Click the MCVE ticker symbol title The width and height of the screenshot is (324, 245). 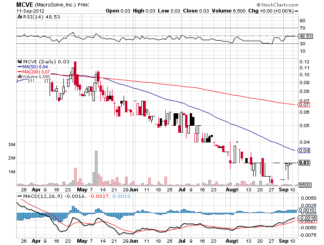[25, 5]
